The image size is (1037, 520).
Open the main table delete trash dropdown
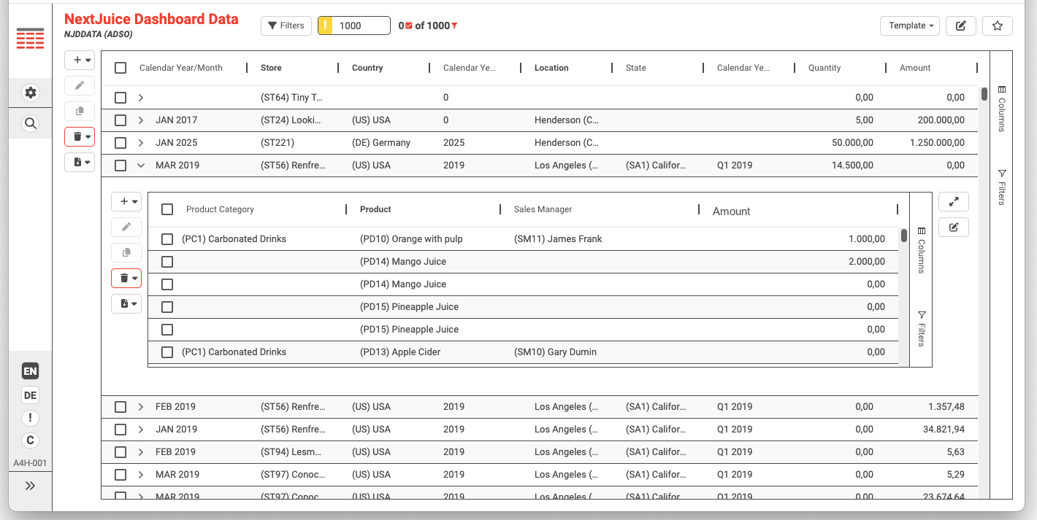tap(80, 136)
